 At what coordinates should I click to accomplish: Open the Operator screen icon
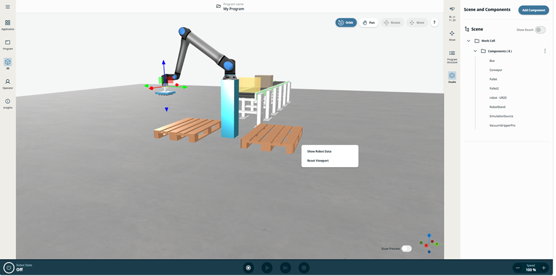(x=7, y=83)
